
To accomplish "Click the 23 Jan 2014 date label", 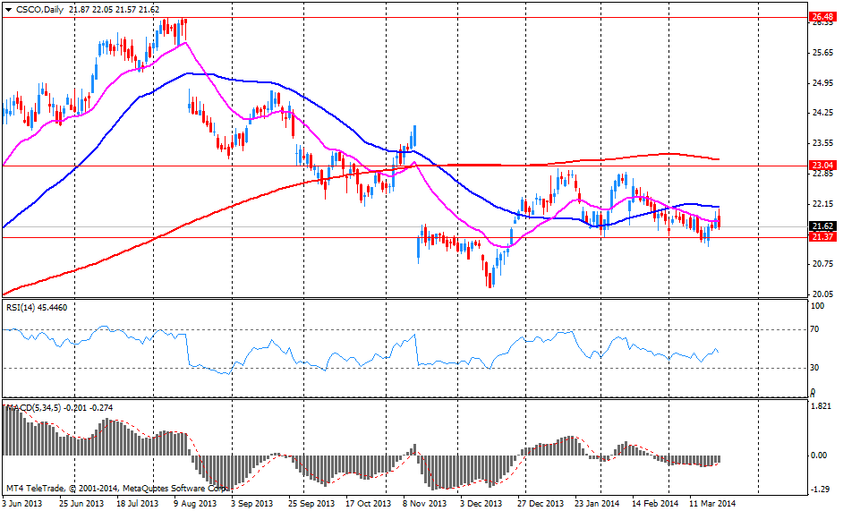I will click(597, 504).
